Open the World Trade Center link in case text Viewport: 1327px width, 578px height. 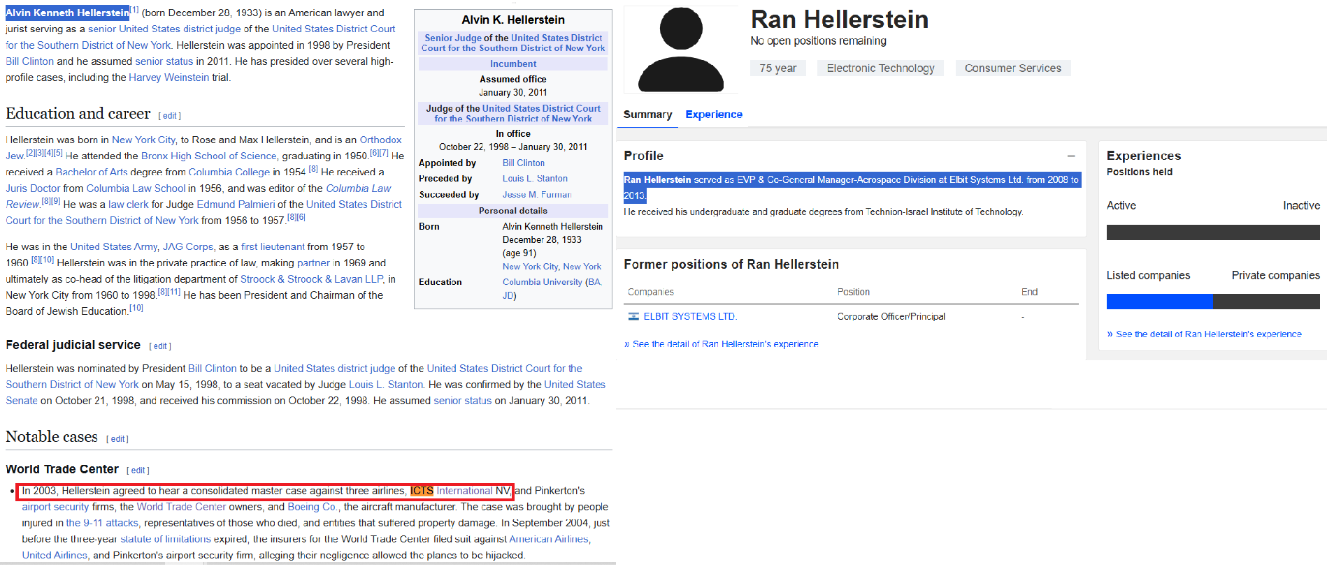[x=181, y=507]
